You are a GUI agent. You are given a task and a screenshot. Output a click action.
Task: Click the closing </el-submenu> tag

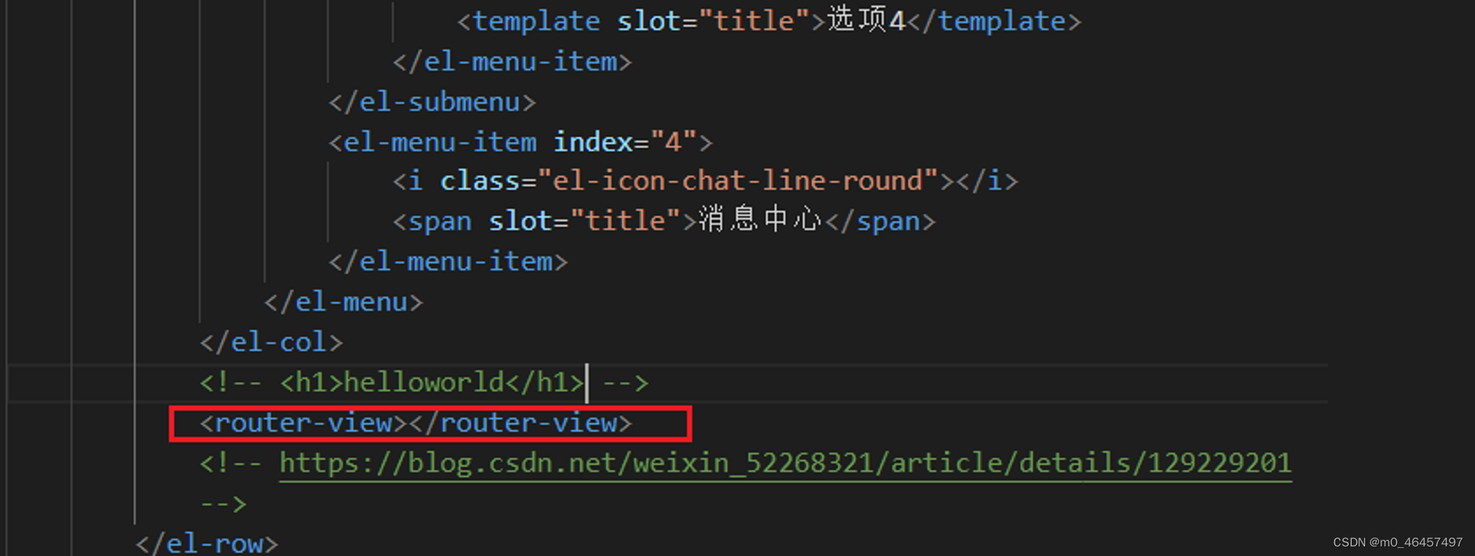432,102
